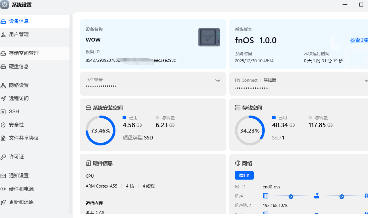Click the "117.85 GB" total storage value

point(321,125)
